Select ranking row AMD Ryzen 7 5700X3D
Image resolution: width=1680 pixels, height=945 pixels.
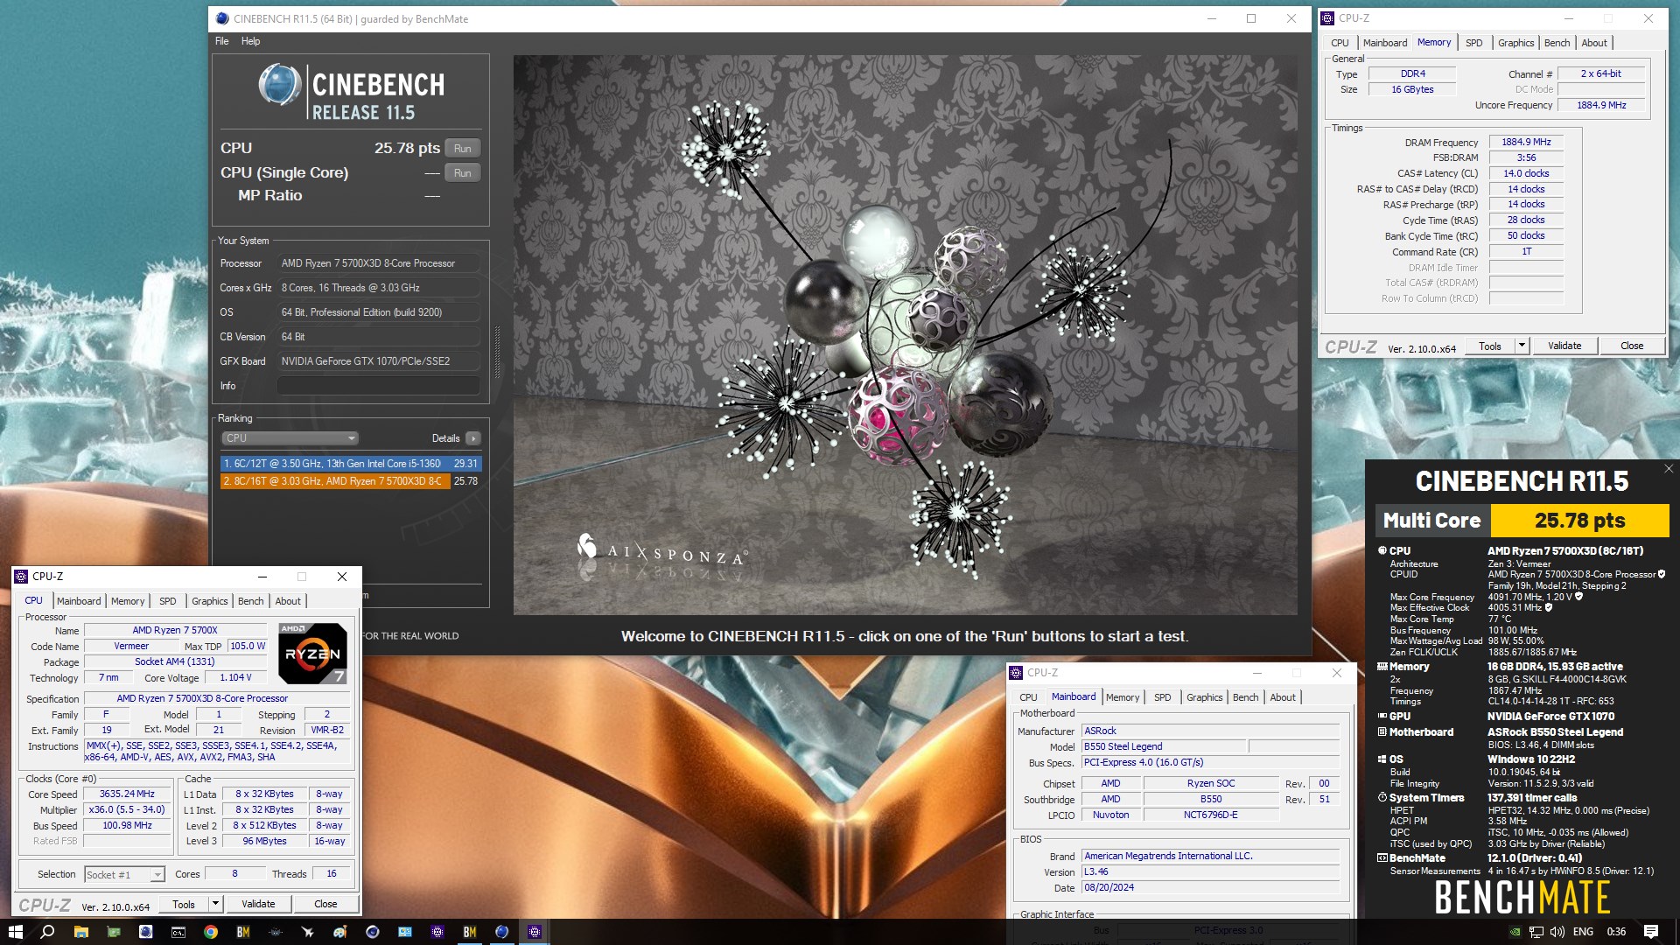351,481
